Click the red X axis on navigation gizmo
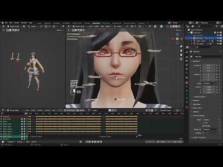Screen dimensions: 223x167 [x=181, y=39]
